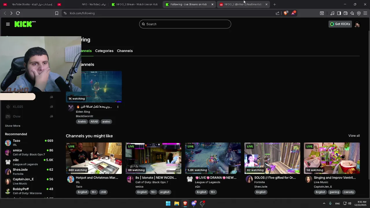The height and width of the screenshot is (208, 370).
Task: Click the OBS Studio taskbar icon
Action: point(202,203)
